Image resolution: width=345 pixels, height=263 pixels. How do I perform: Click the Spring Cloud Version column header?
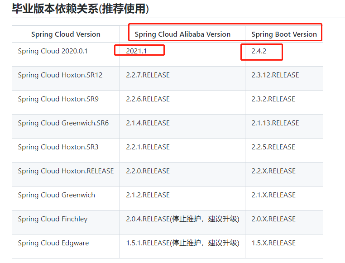66,34
